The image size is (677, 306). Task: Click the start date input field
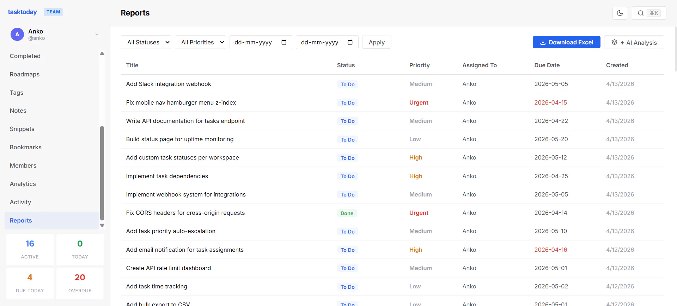(261, 42)
